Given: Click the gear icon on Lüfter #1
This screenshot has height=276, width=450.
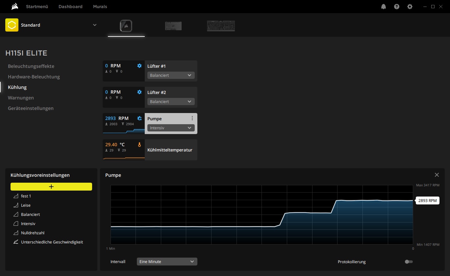Looking at the screenshot, I should point(139,66).
